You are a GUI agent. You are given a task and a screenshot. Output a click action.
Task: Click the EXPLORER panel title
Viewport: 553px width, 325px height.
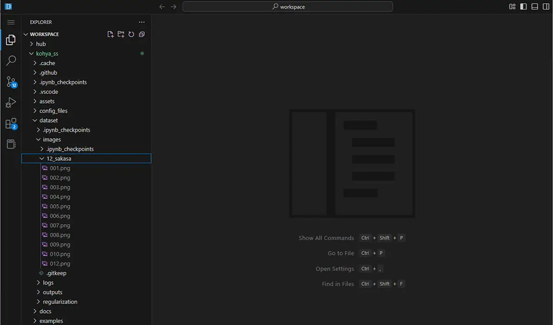tap(41, 22)
